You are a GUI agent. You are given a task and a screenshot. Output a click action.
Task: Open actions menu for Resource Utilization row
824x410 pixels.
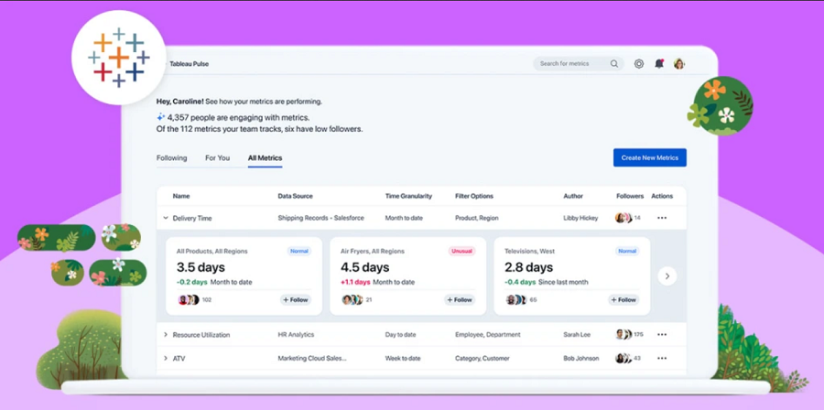point(662,335)
